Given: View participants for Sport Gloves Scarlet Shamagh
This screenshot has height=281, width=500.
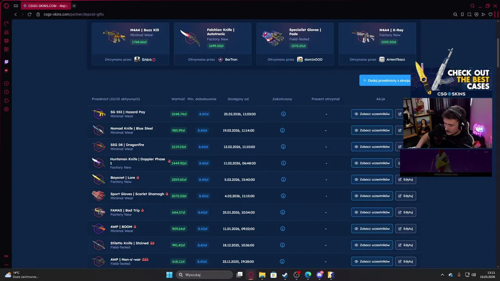Looking at the screenshot, I should click(372, 196).
